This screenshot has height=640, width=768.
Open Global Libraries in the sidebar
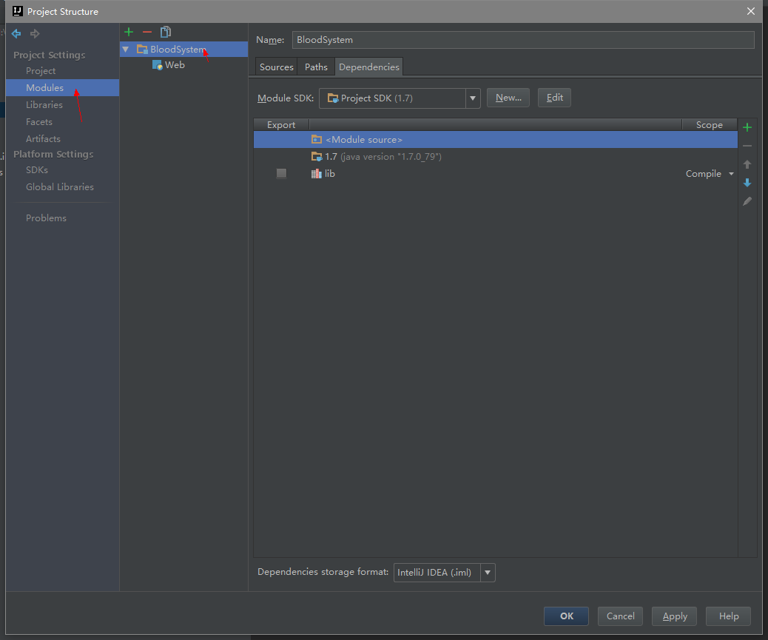60,187
